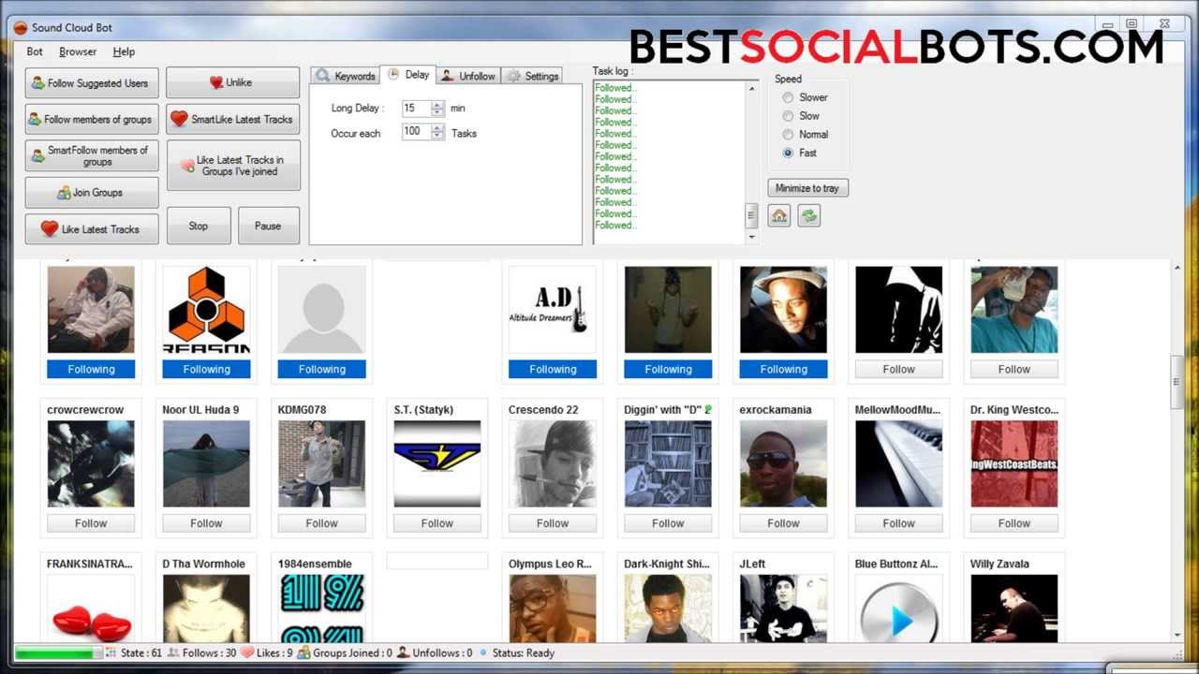This screenshot has width=1199, height=674.
Task: Increase the Occur each Tasks value
Action: (x=437, y=128)
